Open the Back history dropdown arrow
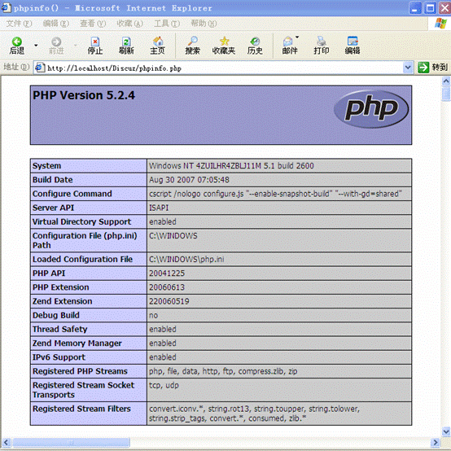The image size is (451, 451). click(36, 46)
